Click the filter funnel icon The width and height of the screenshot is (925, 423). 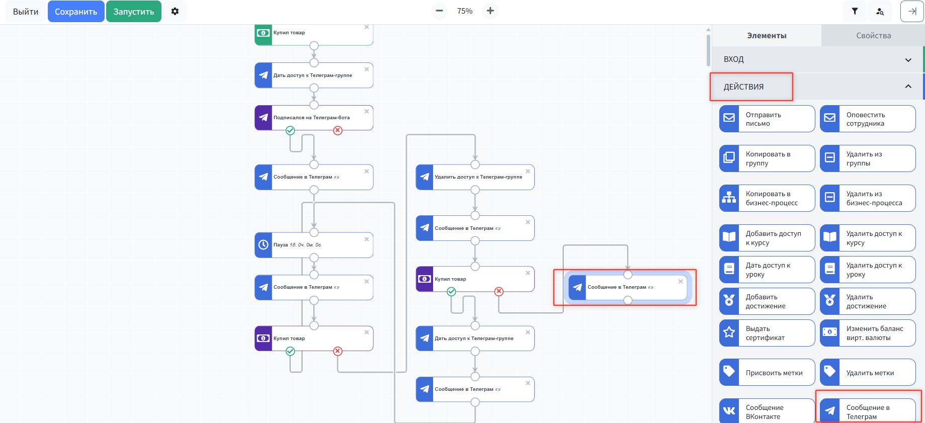pyautogui.click(x=855, y=11)
